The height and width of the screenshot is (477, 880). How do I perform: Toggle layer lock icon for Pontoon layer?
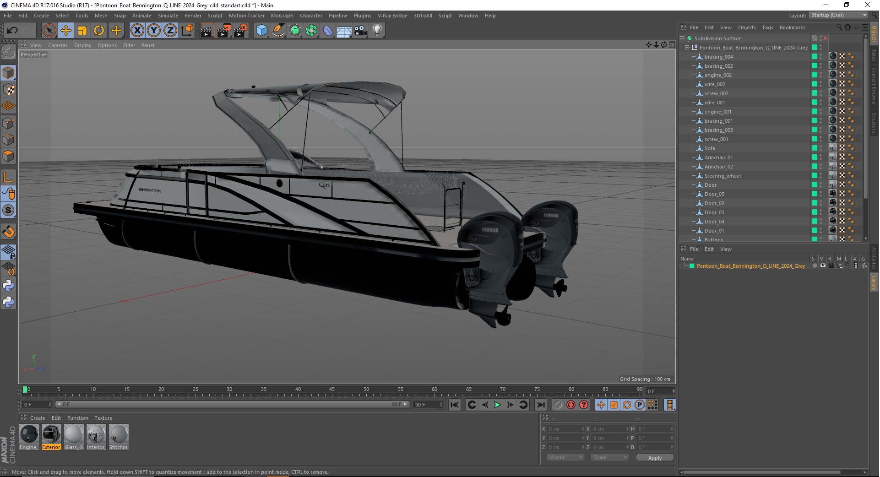847,266
